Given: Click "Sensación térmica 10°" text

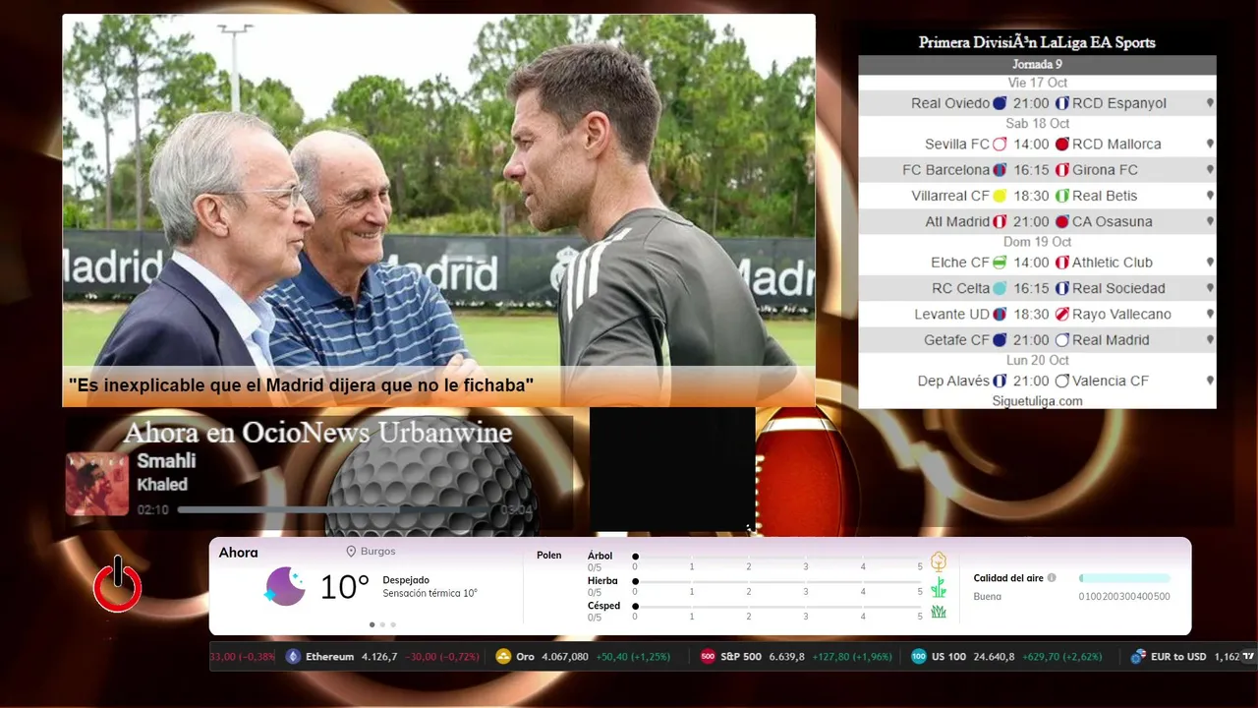Looking at the screenshot, I should click(x=429, y=593).
